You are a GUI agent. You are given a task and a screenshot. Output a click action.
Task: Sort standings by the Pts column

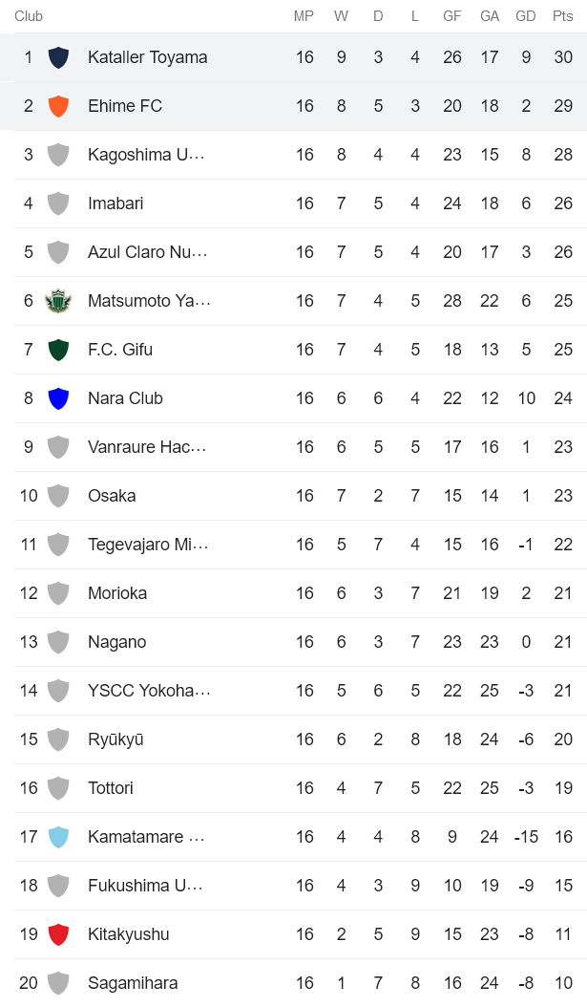561,16
